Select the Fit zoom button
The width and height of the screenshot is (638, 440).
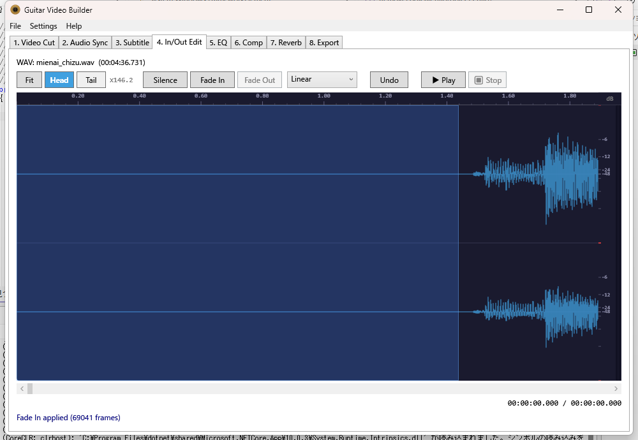[29, 80]
